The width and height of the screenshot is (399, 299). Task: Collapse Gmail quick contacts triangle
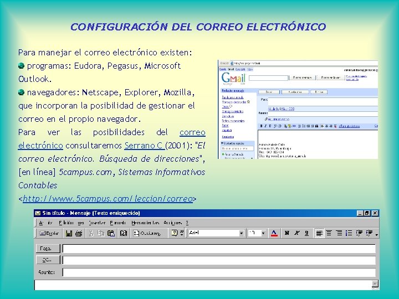coord(222,143)
